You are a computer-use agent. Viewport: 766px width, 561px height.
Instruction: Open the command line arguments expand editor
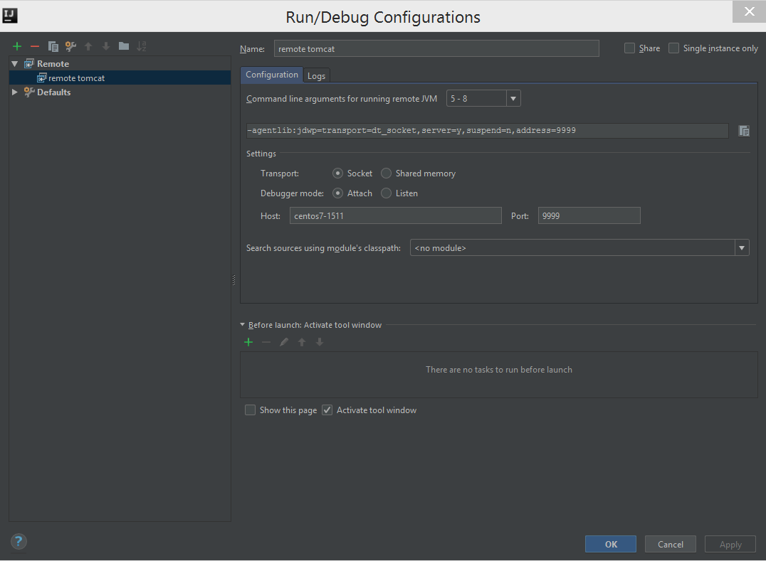click(x=743, y=130)
